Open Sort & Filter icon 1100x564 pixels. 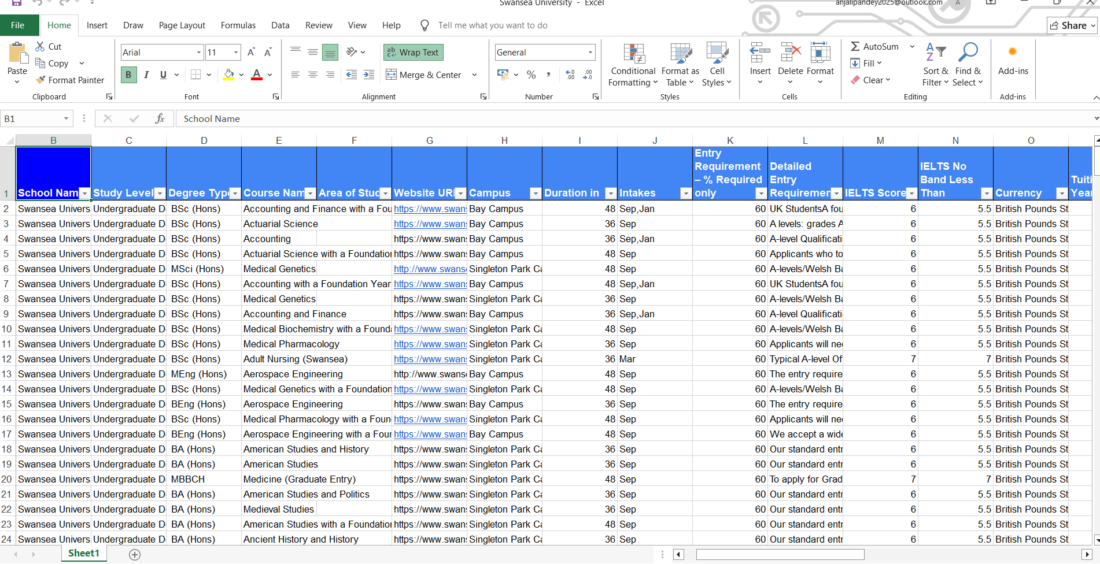tap(935, 53)
